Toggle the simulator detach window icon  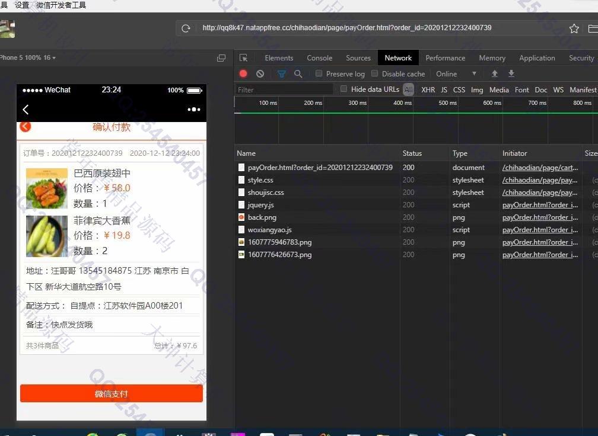(x=221, y=58)
